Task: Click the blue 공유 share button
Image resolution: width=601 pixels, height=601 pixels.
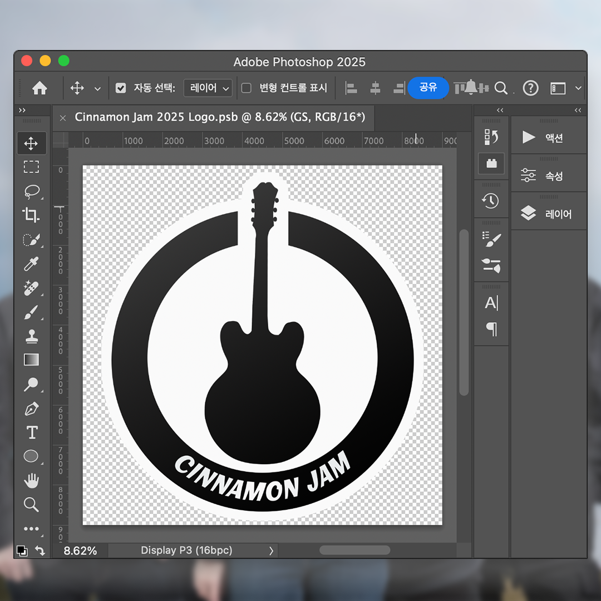Action: [428, 88]
